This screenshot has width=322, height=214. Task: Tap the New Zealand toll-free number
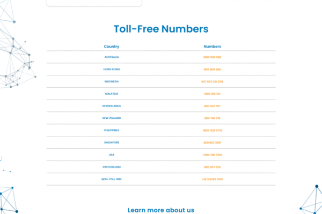(x=213, y=118)
